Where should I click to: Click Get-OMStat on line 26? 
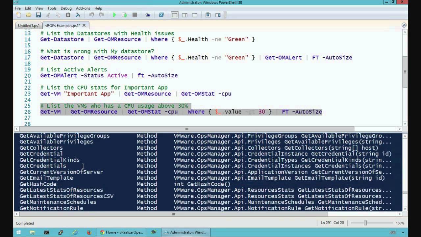pos(144,112)
